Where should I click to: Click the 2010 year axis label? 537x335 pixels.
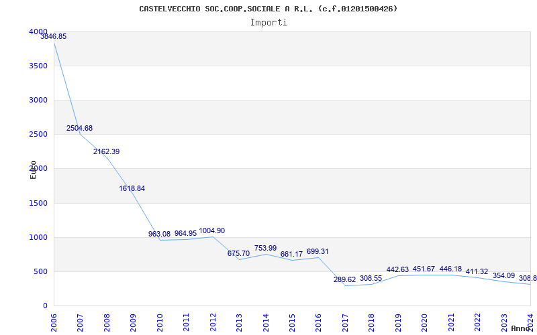click(x=160, y=323)
